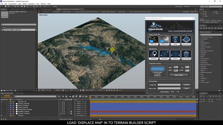The height and width of the screenshot is (125, 223).
Task: Toggle visibility of Cloud_Controls layer
Action: click(x=1, y=108)
